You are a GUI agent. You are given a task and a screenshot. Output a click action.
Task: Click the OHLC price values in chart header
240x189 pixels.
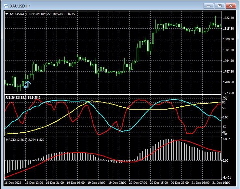click(x=52, y=14)
